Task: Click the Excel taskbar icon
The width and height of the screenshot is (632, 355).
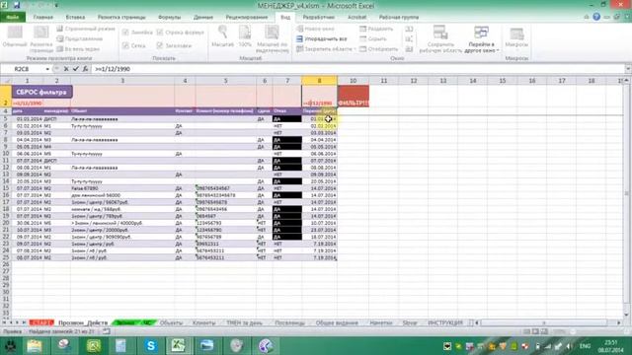Action: tap(178, 346)
